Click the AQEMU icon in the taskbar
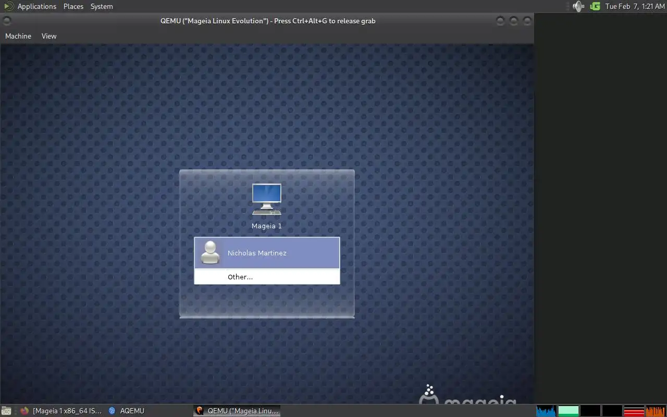The height and width of the screenshot is (417, 667). (x=112, y=411)
